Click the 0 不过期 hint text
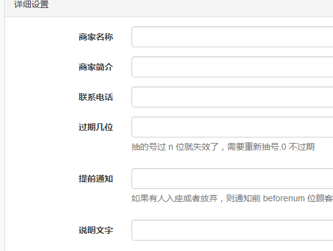The image size is (333, 251). (298, 147)
